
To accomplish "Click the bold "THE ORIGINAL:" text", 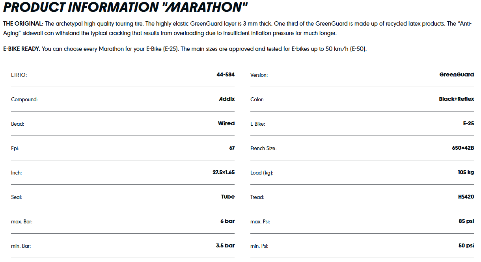I will click(23, 24).
